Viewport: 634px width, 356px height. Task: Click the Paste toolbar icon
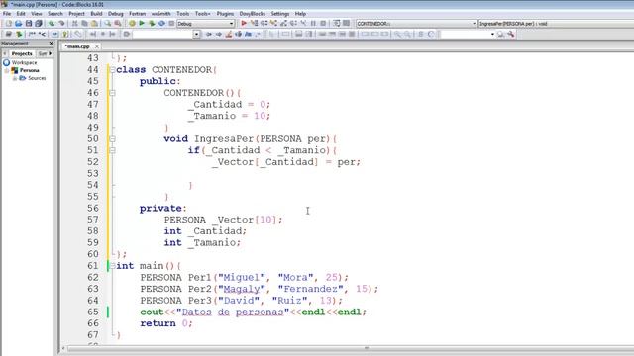pos(94,24)
